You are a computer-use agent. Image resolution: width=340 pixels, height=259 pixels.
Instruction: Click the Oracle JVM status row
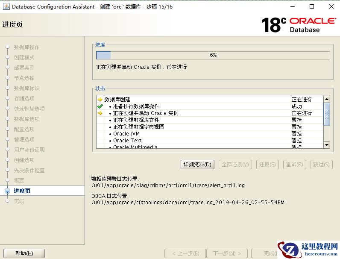pyautogui.click(x=210, y=134)
